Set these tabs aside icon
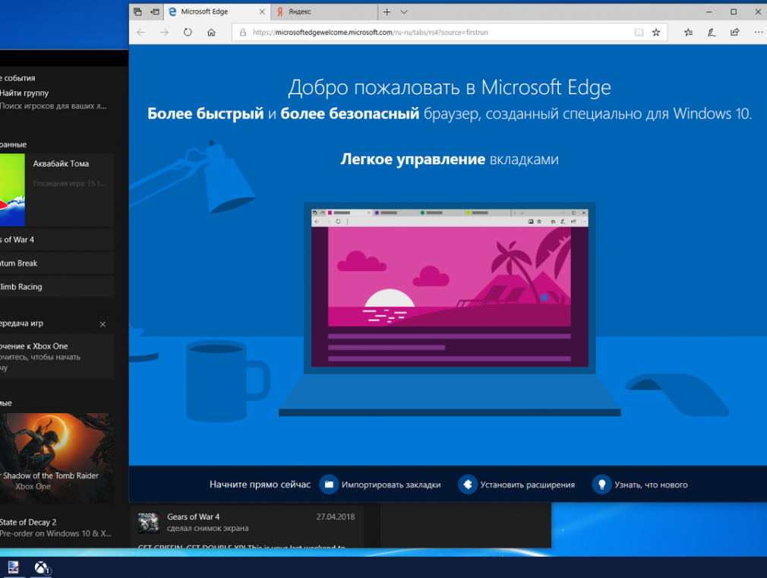767x578 pixels. click(x=155, y=11)
